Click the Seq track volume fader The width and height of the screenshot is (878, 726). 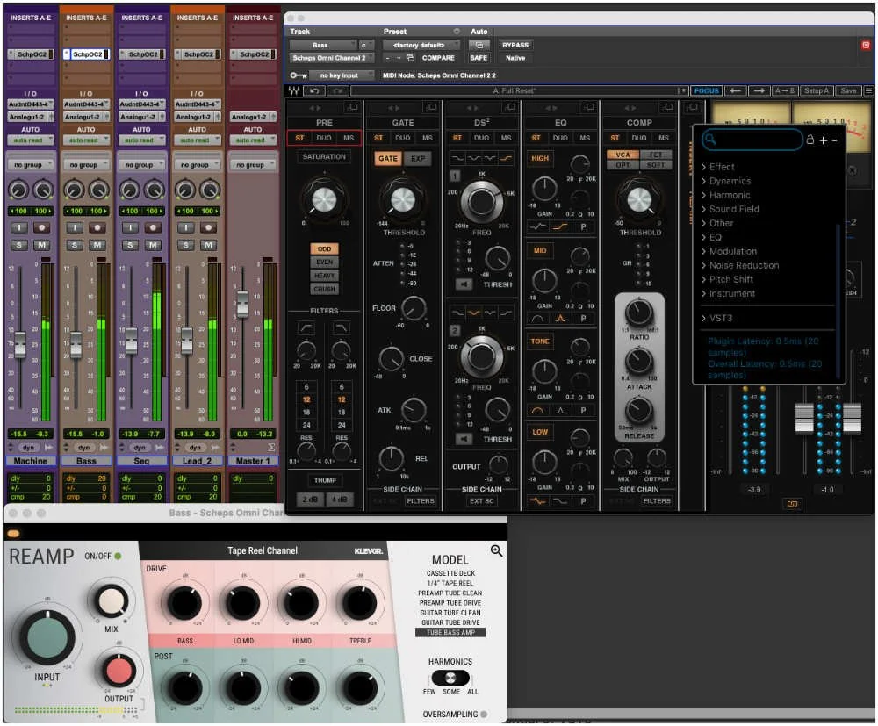tap(132, 341)
